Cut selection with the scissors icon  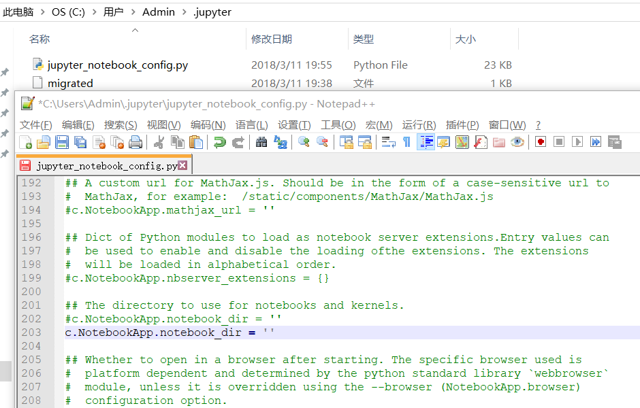pos(159,142)
